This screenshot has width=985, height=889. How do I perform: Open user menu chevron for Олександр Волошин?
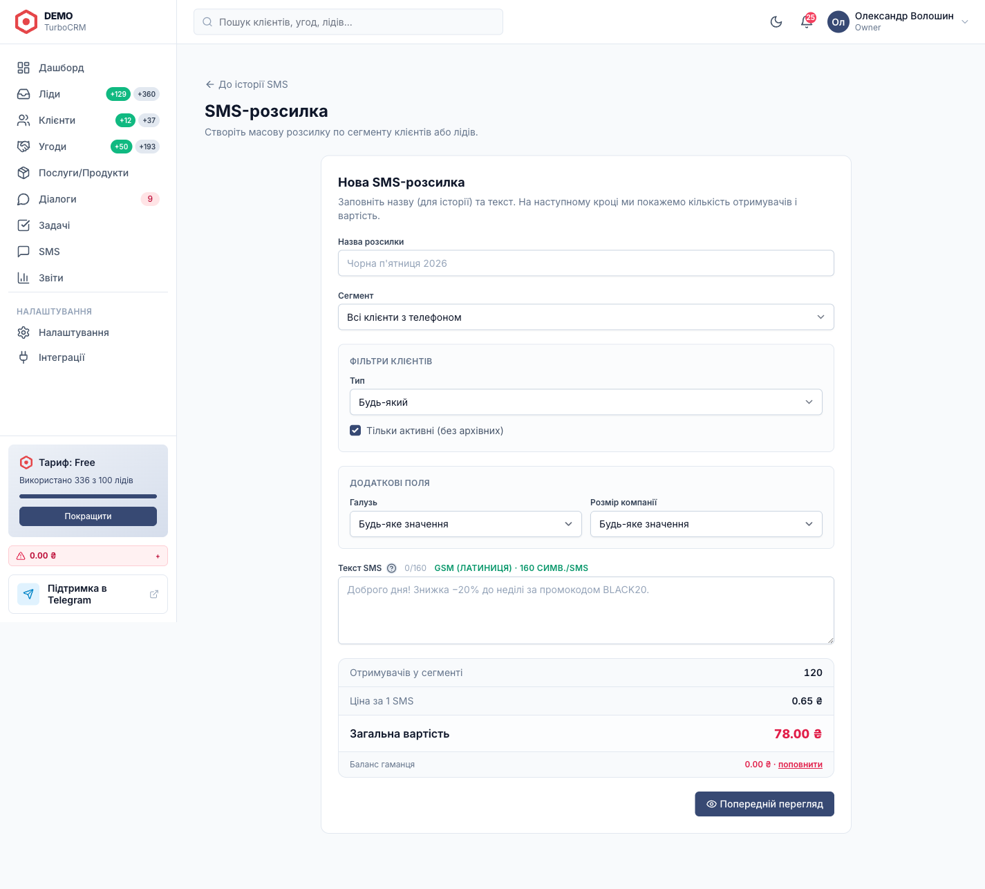click(965, 21)
